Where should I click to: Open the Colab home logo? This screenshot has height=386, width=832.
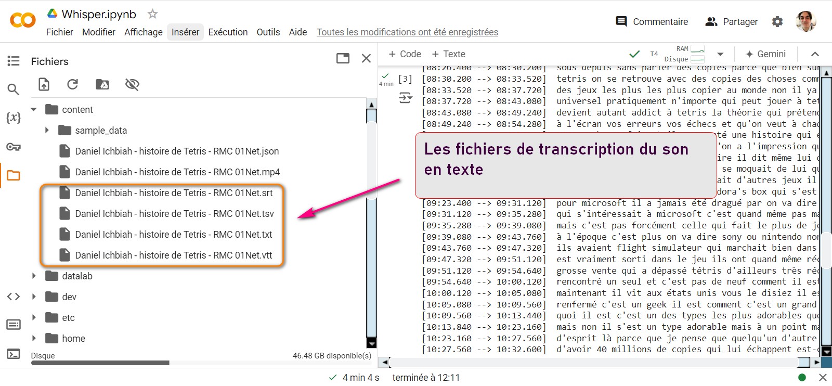23,20
